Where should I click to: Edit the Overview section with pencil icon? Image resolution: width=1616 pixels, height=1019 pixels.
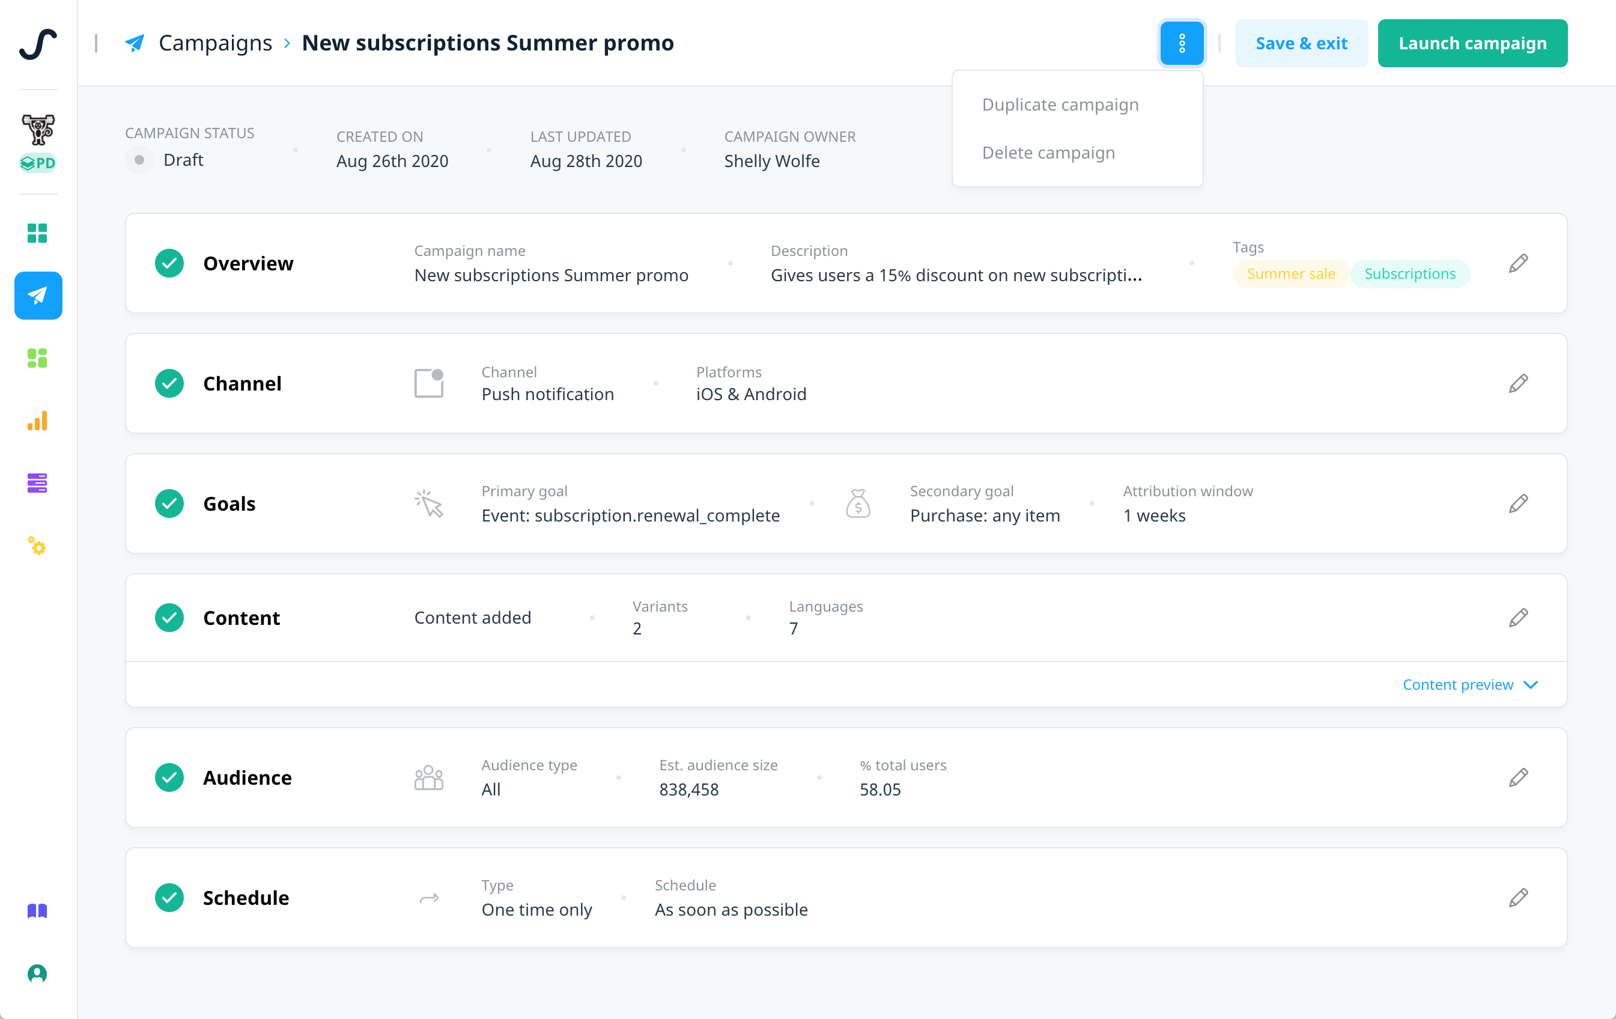tap(1518, 263)
